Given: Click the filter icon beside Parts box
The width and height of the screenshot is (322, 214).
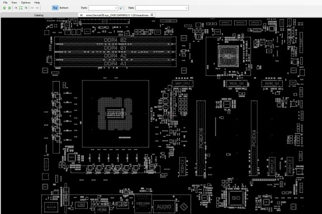Looking at the screenshot, I should (x=121, y=8).
